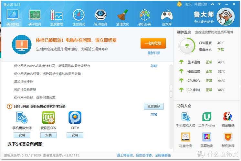The height and width of the screenshot is (161, 241).
Task: Open the 硬件体检 hardware checkup tab
Action: coord(13,17)
